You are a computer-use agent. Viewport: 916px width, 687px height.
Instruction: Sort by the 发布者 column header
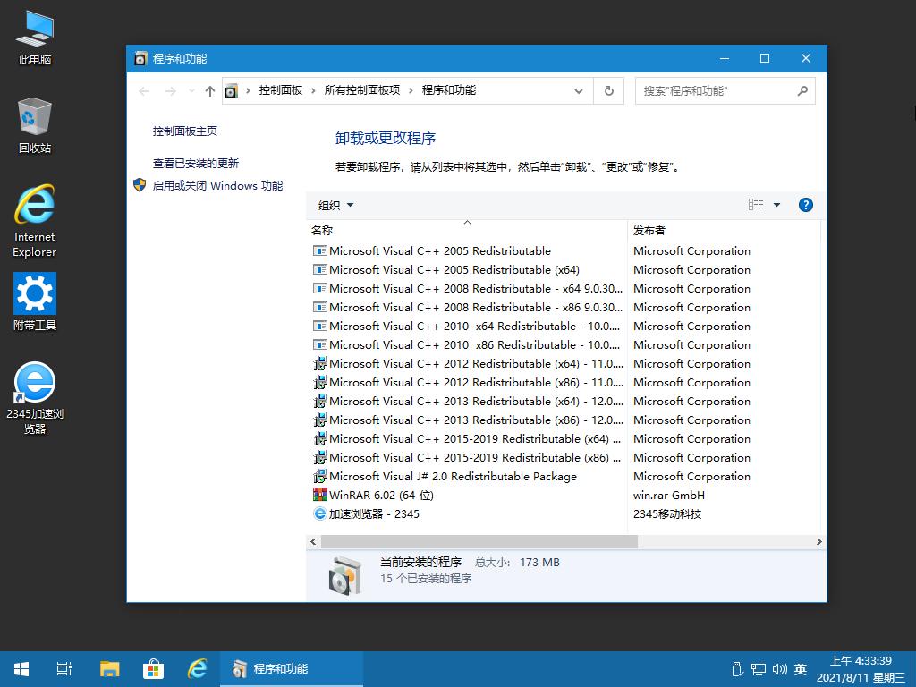pos(724,230)
